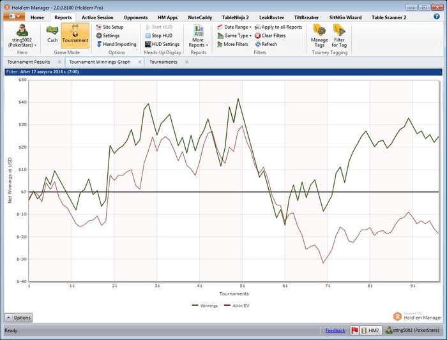Open Manage Tags
This screenshot has height=340, width=447.
(319, 36)
